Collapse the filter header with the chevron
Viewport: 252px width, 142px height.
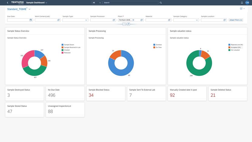pos(124,24)
